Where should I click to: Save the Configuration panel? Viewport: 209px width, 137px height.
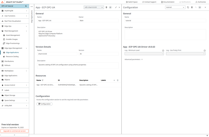[200, 7]
